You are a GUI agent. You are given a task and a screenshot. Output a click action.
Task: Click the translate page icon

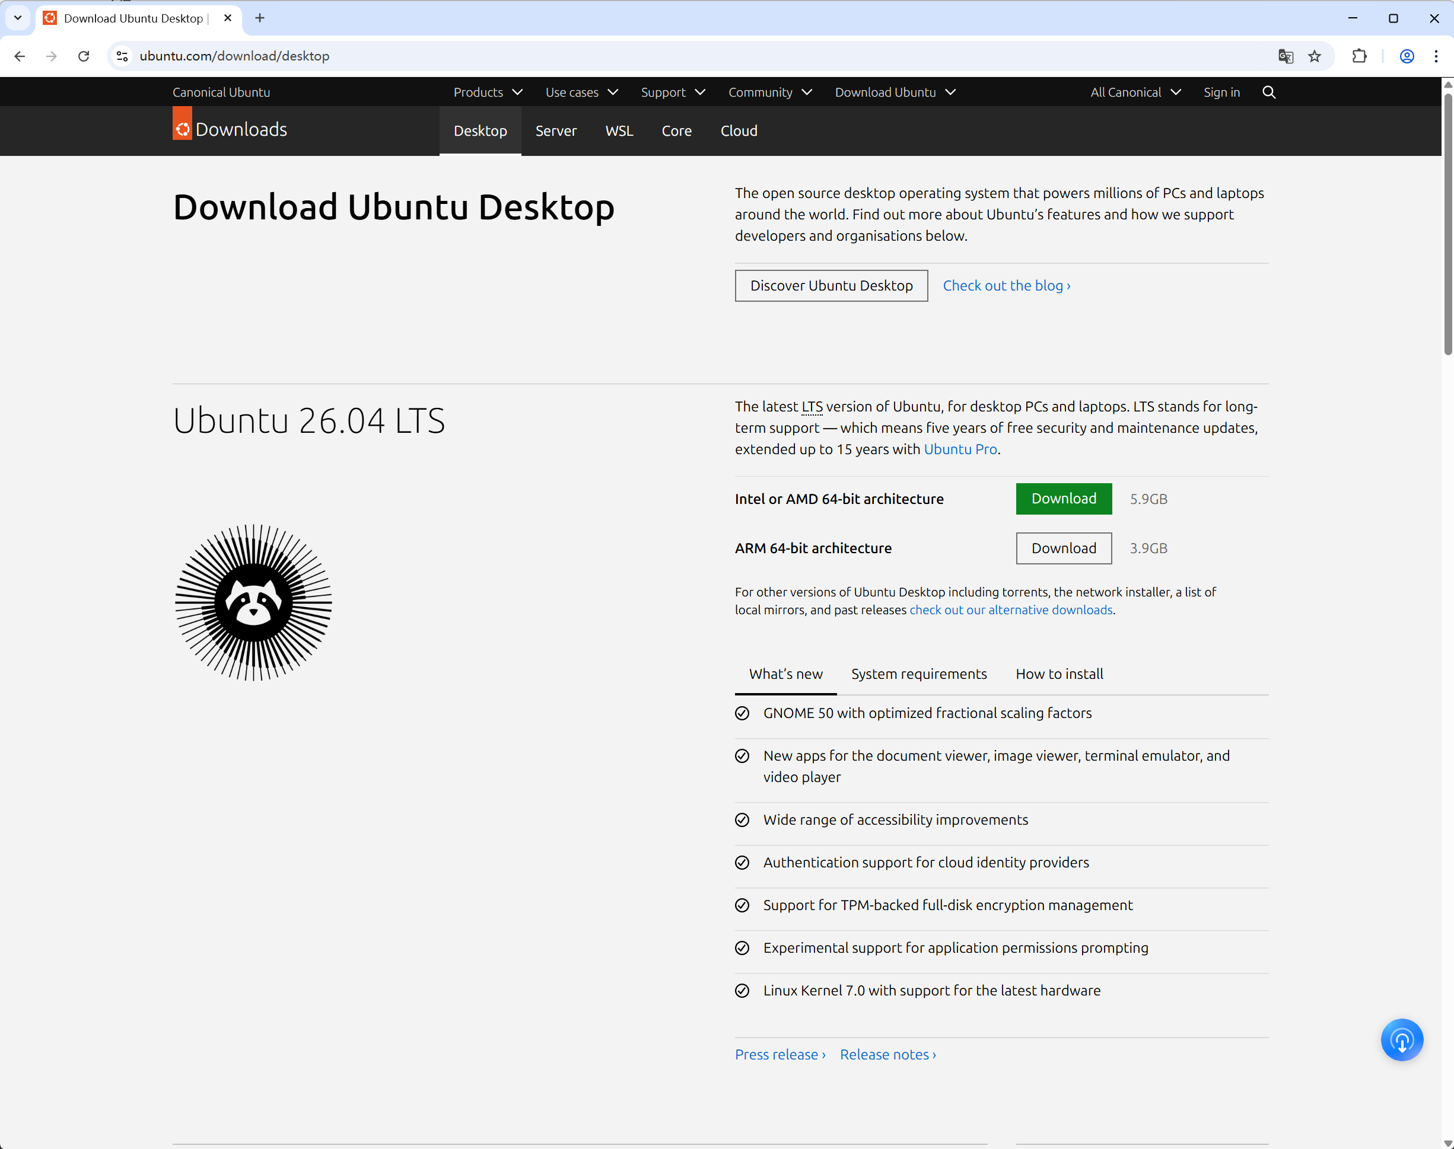[1285, 56]
